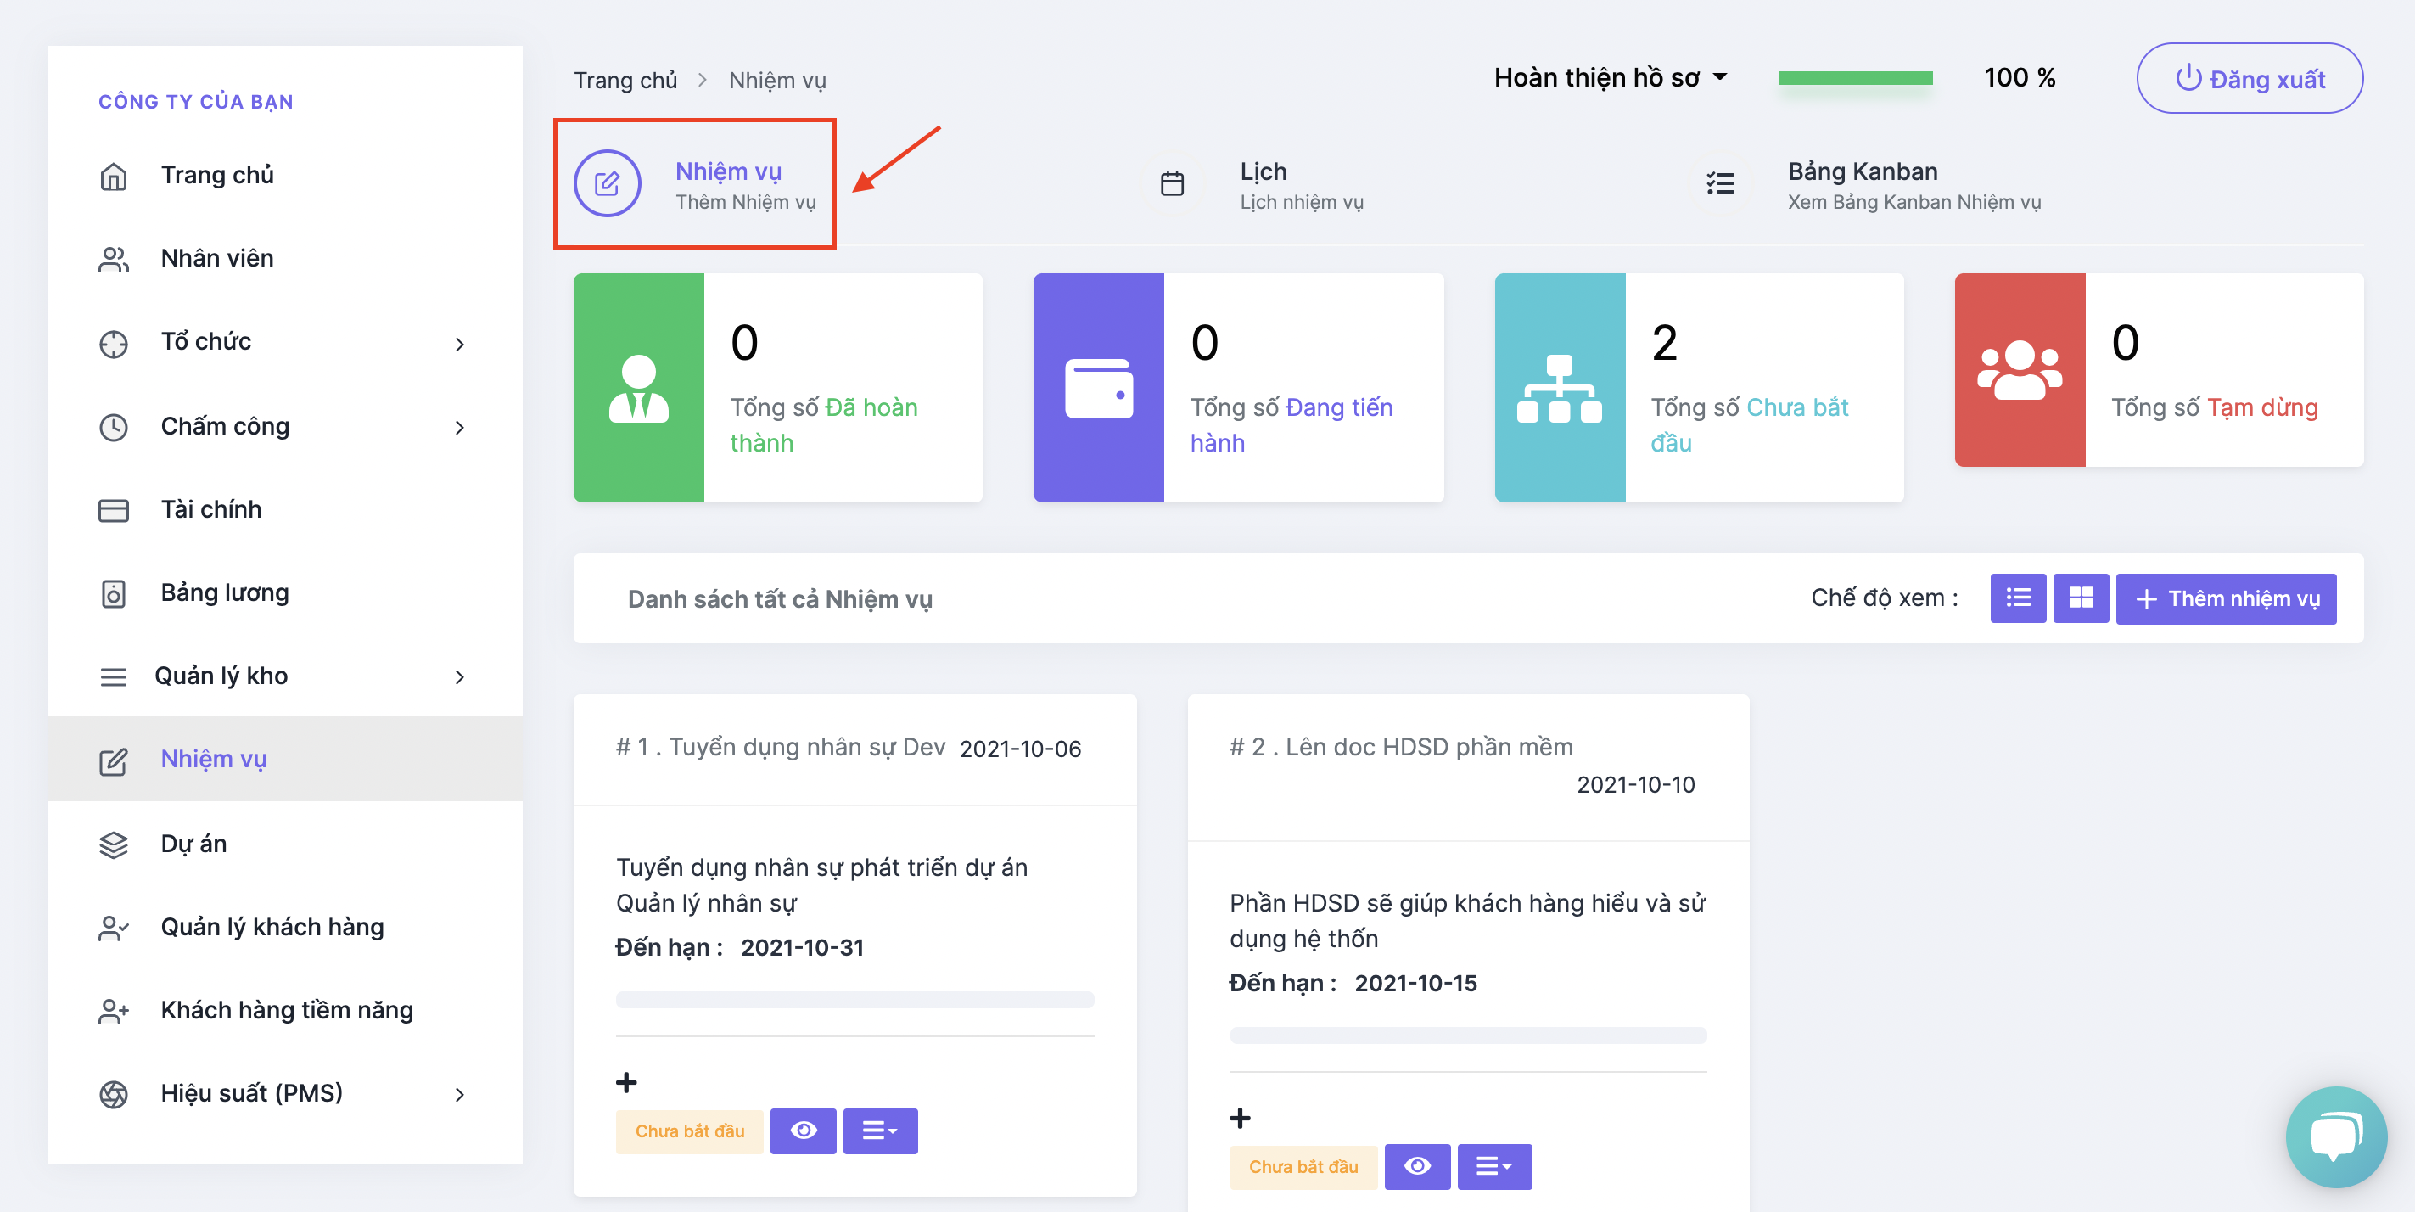This screenshot has height=1212, width=2415.
Task: View task Lên doc HDSD phần mềm via eye button
Action: pyautogui.click(x=1417, y=1166)
